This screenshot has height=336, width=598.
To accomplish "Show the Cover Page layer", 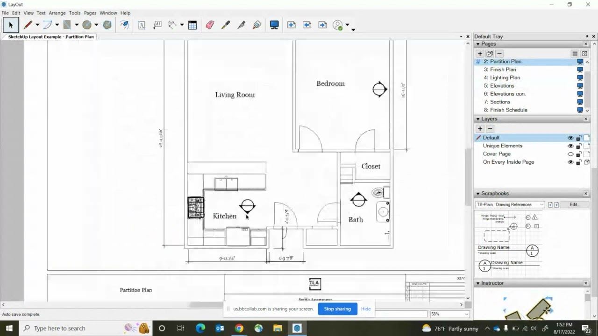I will (570, 154).
